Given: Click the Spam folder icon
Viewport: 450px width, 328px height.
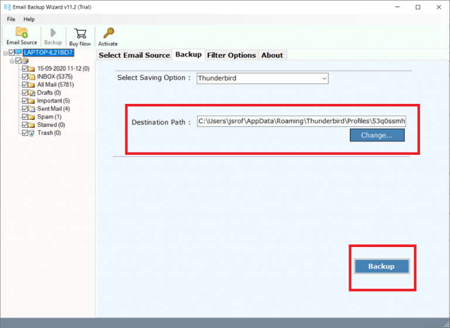Looking at the screenshot, I should [32, 117].
